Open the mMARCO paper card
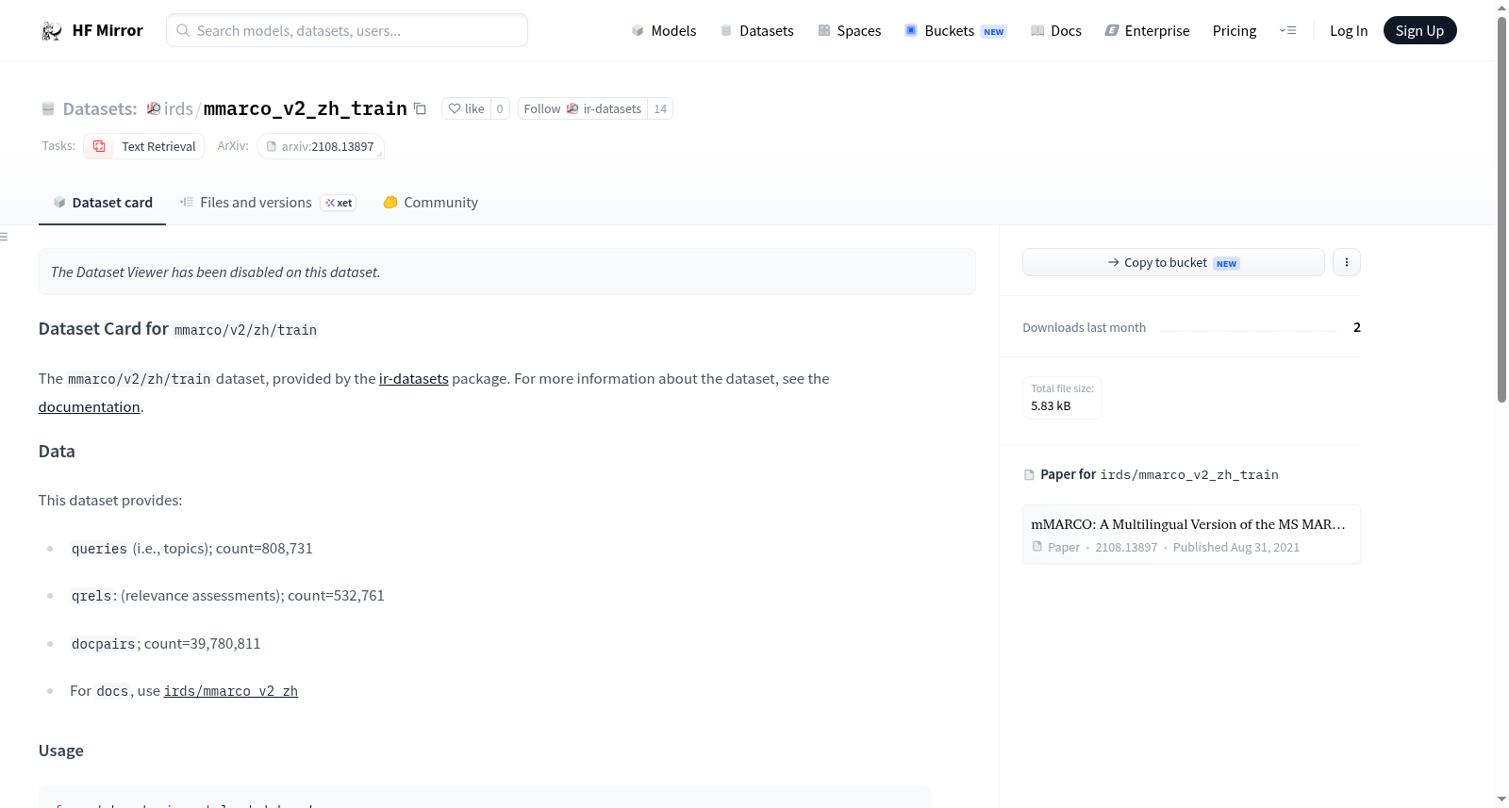The height and width of the screenshot is (808, 1509). click(1191, 535)
